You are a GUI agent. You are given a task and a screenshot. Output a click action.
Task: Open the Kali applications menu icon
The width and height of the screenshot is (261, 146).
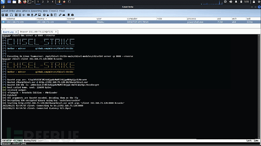coord(3,2)
